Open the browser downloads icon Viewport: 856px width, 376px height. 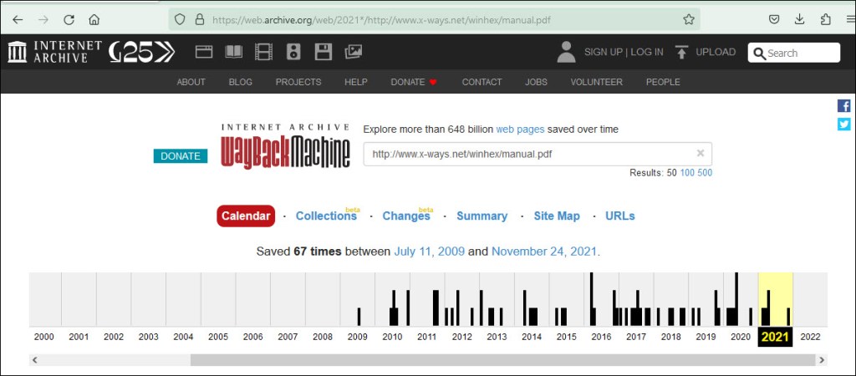click(x=799, y=20)
